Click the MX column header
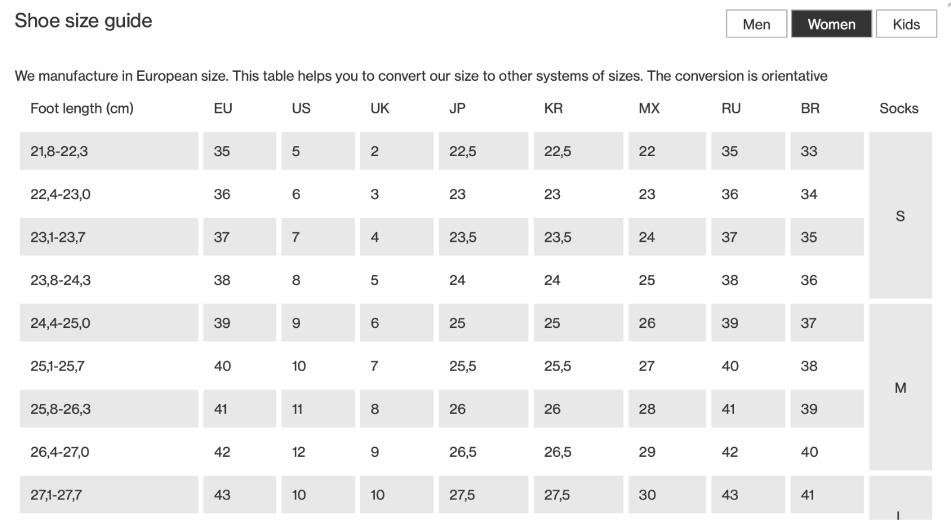 tap(649, 108)
